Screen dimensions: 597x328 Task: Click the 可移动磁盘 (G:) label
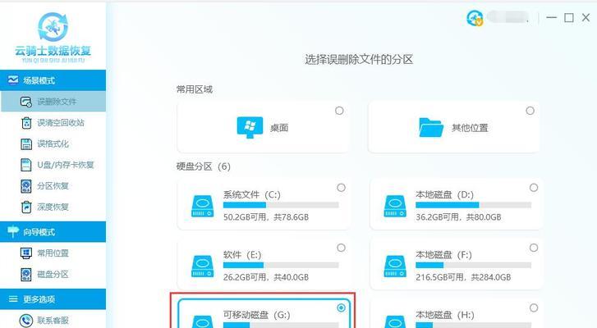click(256, 315)
